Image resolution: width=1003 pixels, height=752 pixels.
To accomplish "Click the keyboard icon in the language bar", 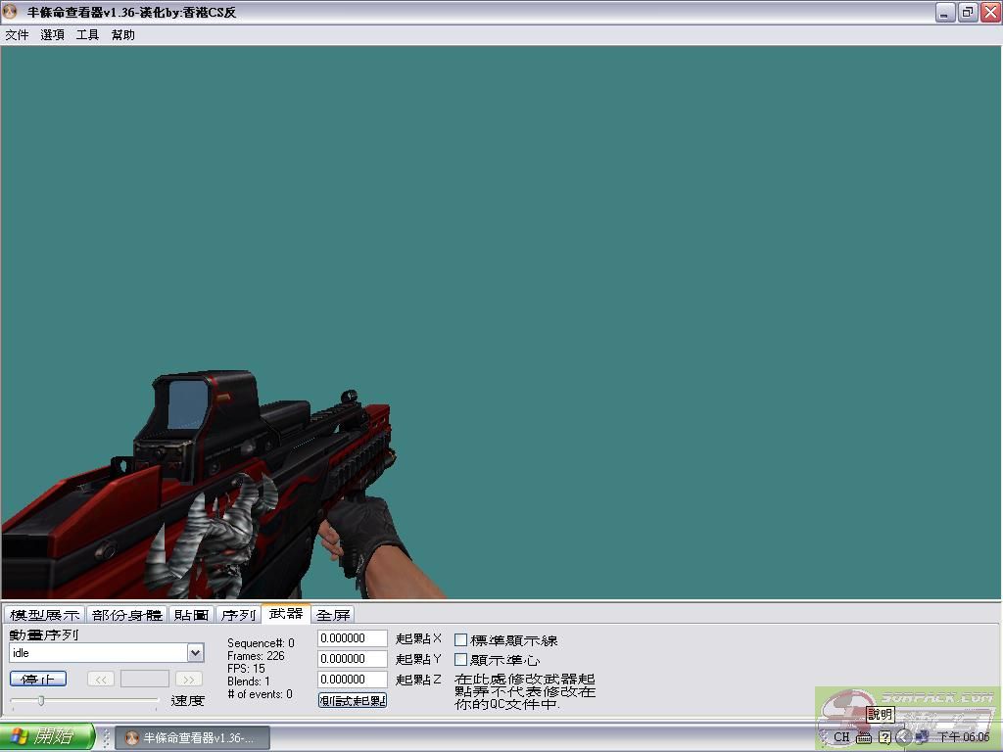I will pyautogui.click(x=863, y=737).
